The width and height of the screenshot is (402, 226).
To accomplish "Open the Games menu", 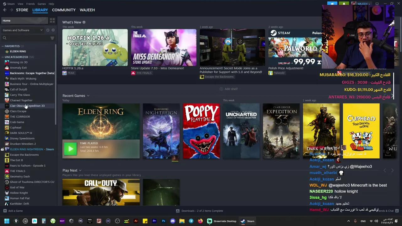I will pyautogui.click(x=41, y=4).
